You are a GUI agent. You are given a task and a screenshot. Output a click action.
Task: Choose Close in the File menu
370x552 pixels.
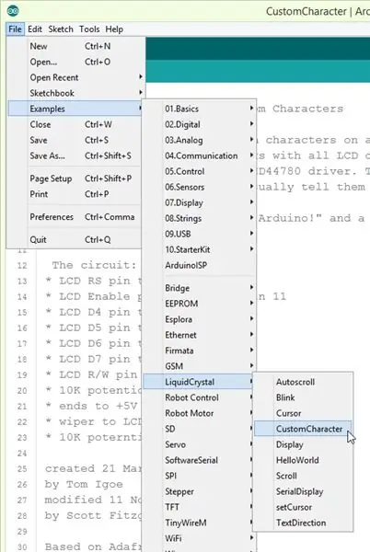point(75,124)
